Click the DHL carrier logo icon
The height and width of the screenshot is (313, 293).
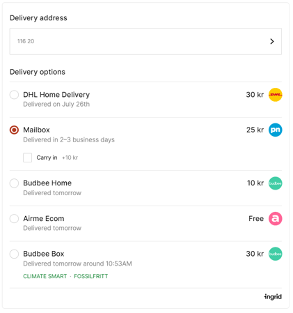pos(275,95)
